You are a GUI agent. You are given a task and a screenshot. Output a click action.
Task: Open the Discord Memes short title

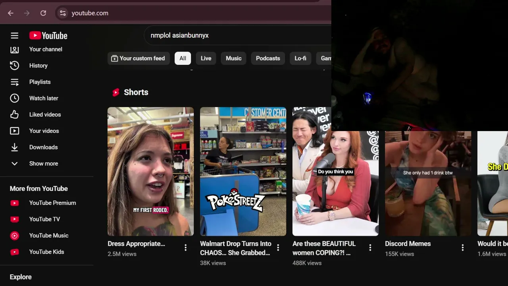pos(408,244)
